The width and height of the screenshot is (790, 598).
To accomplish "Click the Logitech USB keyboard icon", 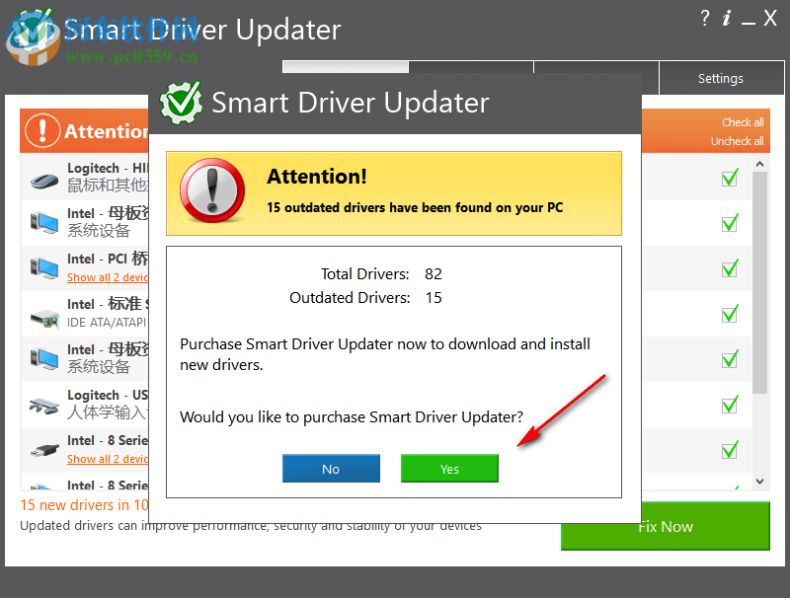I will (44, 405).
